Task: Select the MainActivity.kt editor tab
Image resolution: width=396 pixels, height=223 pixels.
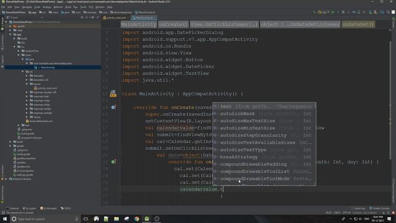Action: click(x=144, y=18)
